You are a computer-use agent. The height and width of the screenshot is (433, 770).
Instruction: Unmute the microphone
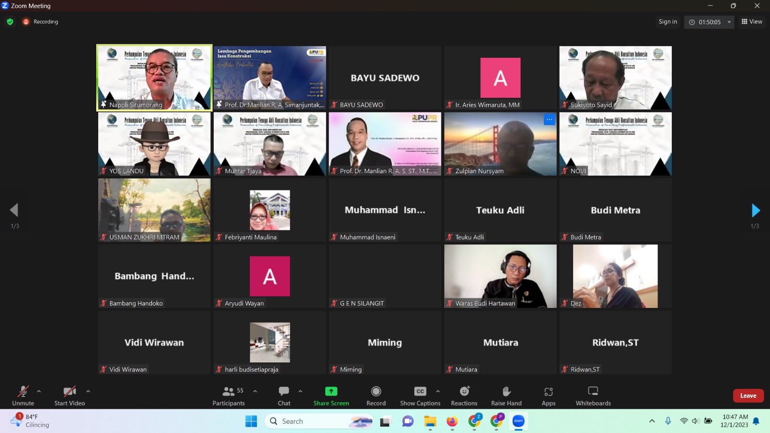click(23, 392)
